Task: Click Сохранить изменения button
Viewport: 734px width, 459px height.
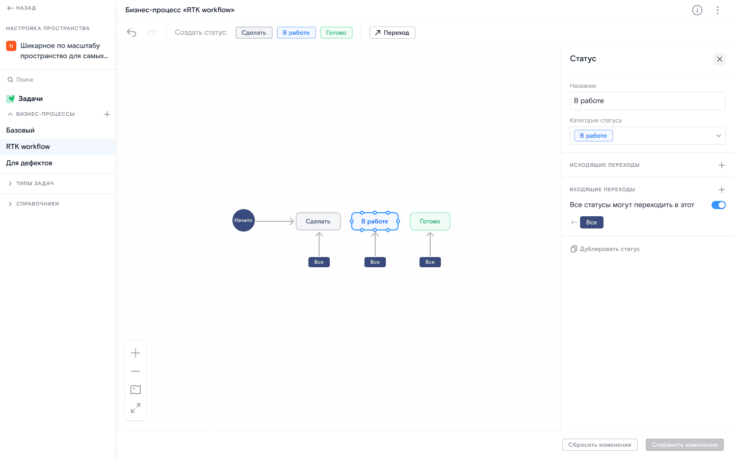Action: point(685,445)
